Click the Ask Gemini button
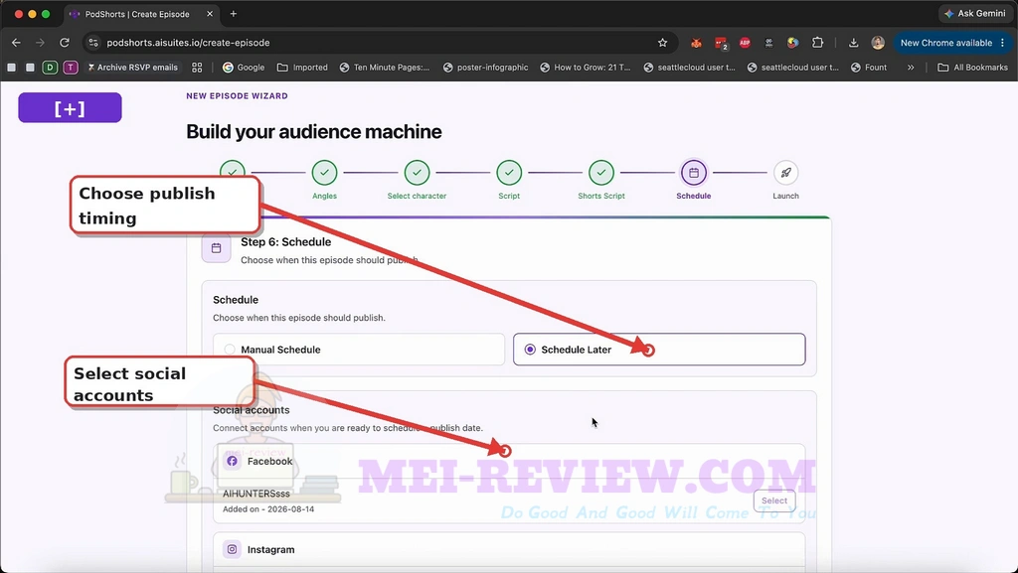Image resolution: width=1018 pixels, height=573 pixels. tap(975, 13)
